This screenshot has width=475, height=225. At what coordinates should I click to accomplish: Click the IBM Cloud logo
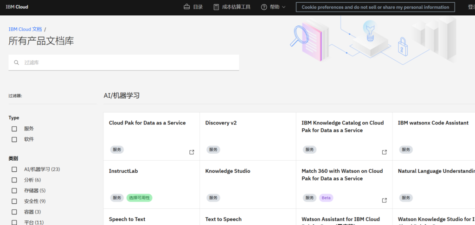coord(17,7)
